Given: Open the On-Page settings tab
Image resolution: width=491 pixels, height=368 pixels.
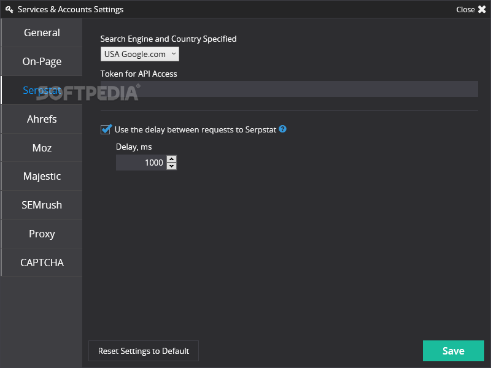Looking at the screenshot, I should tap(42, 61).
